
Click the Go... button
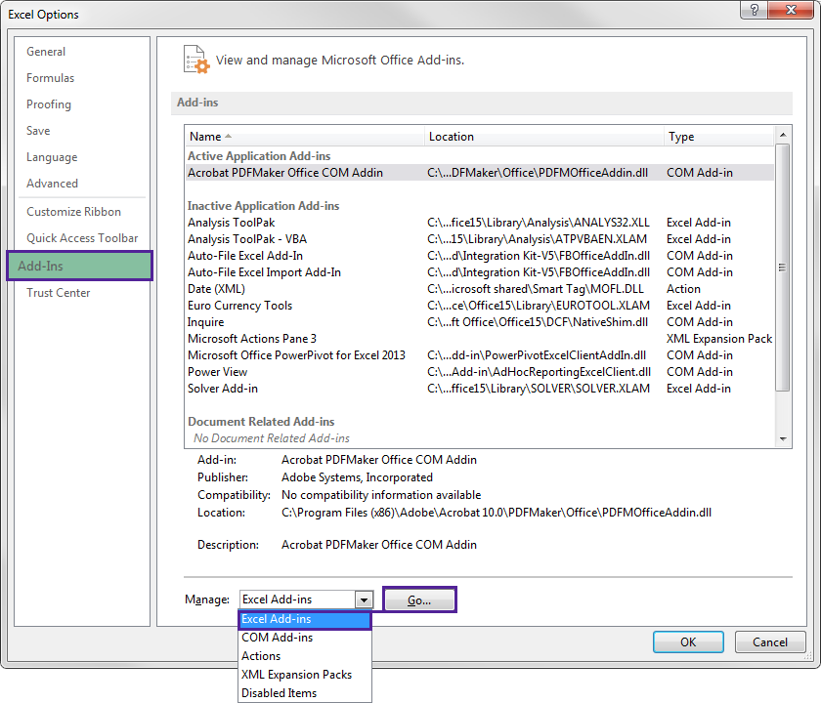click(419, 600)
